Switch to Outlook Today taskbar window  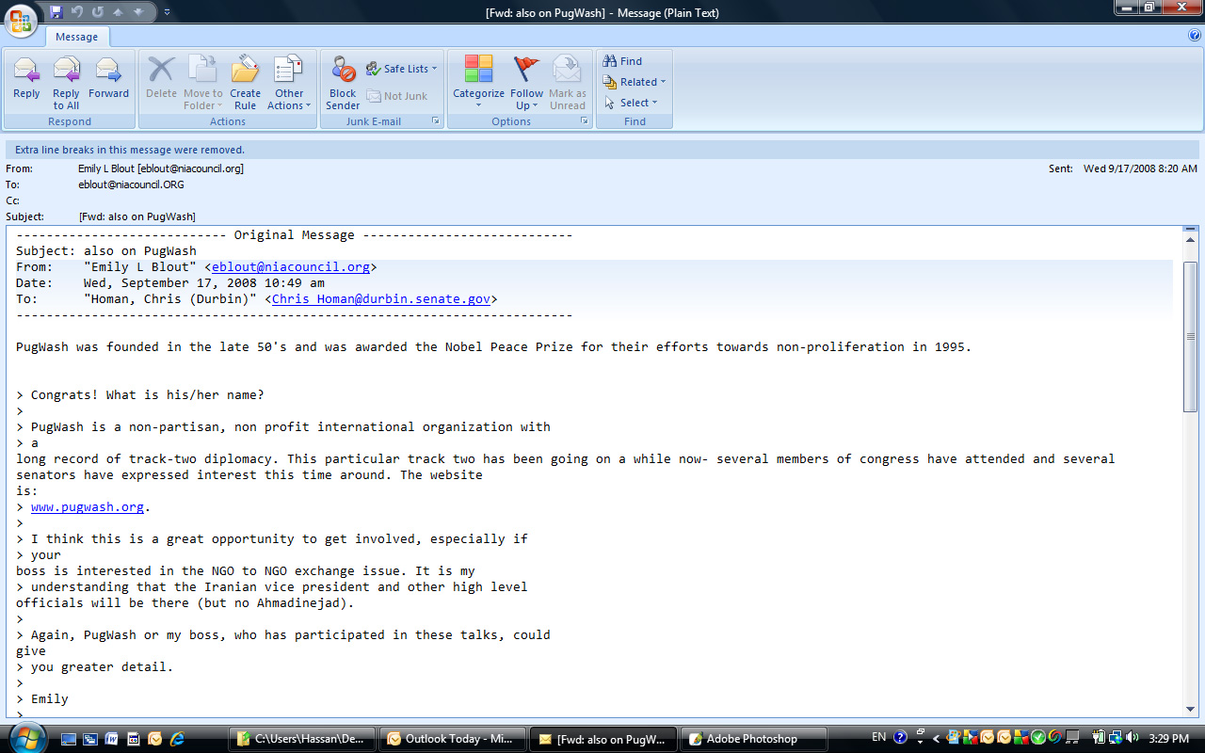453,739
